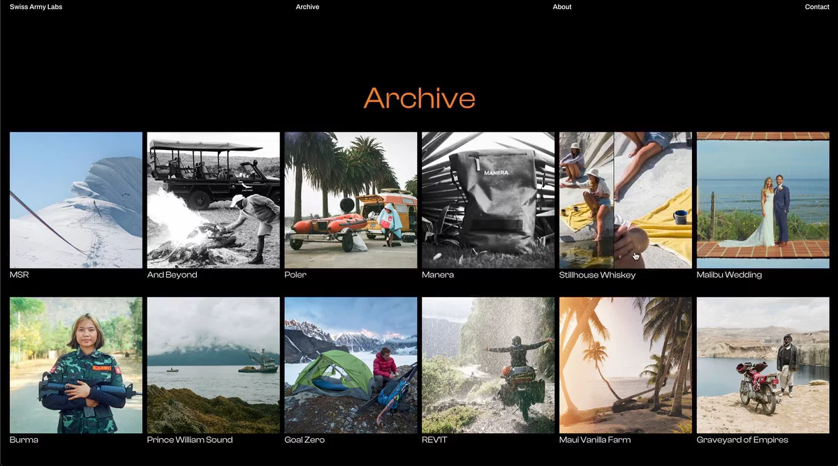Click the Stillhouse Whiskey project title
This screenshot has height=466, width=838.
(597, 275)
